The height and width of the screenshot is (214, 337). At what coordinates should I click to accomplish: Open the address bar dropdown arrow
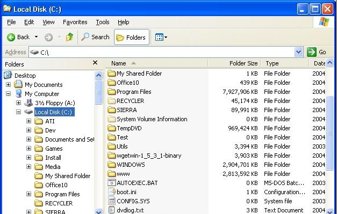[298, 52]
